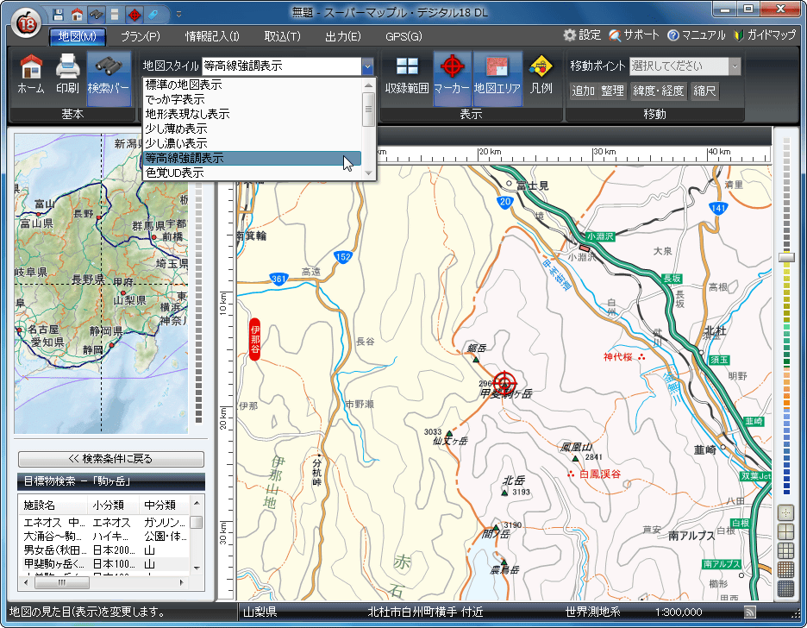Expand the 地図スタイル dropdown arrow
Screen dimensions: 807x628
367,66
